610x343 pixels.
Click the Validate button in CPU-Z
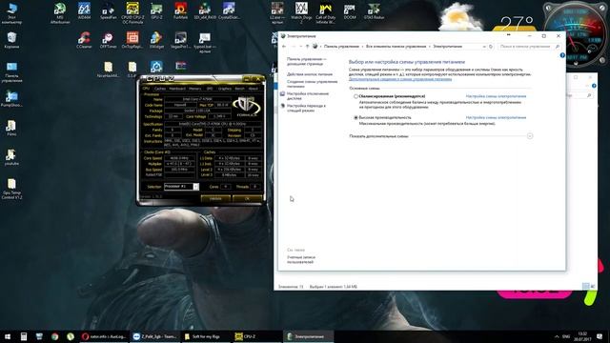[215, 199]
